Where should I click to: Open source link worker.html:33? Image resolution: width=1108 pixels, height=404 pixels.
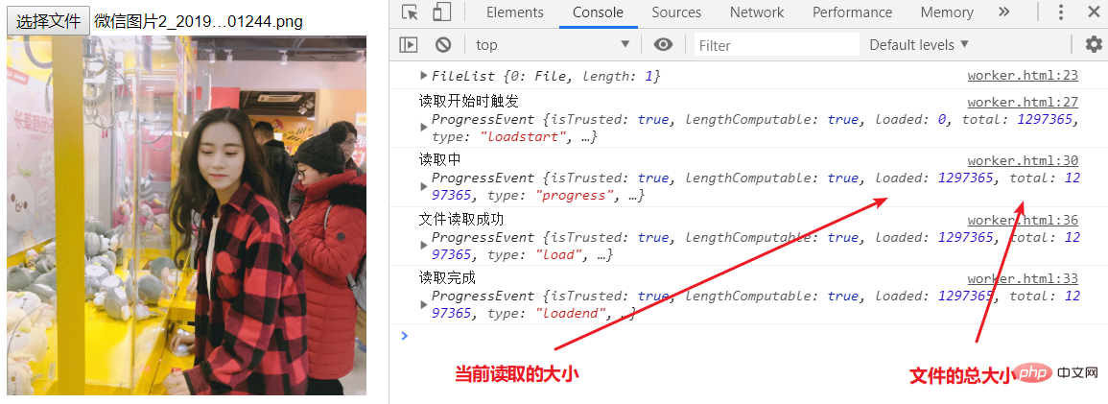coord(1023,278)
